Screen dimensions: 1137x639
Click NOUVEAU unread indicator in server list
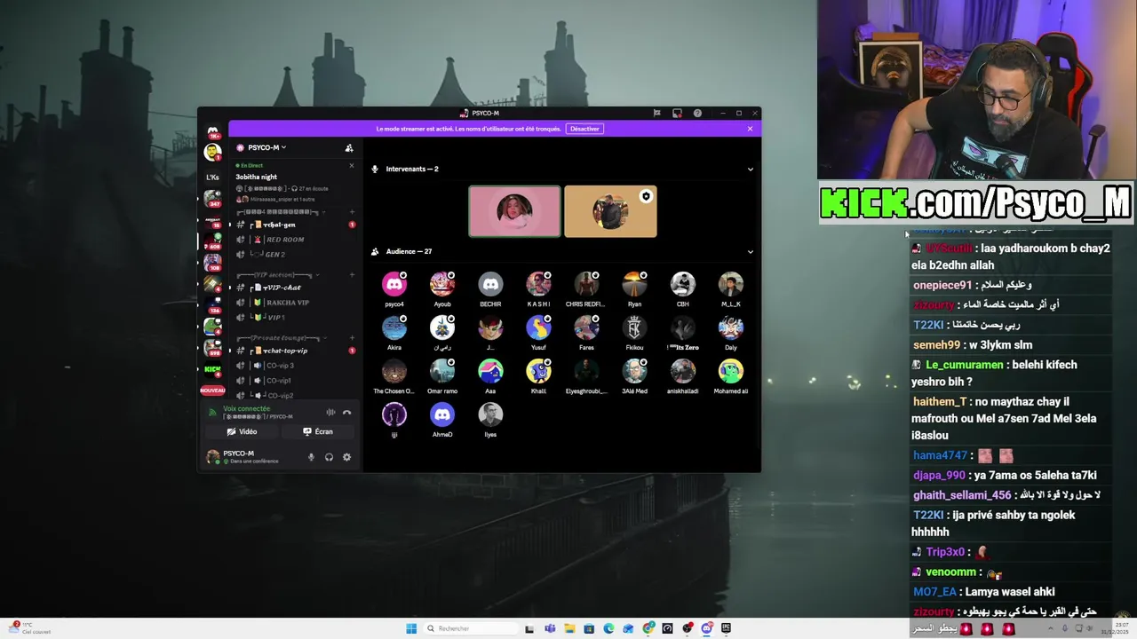212,390
